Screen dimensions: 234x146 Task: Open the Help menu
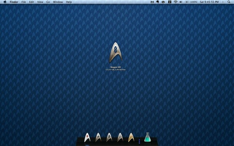click(69, 2)
